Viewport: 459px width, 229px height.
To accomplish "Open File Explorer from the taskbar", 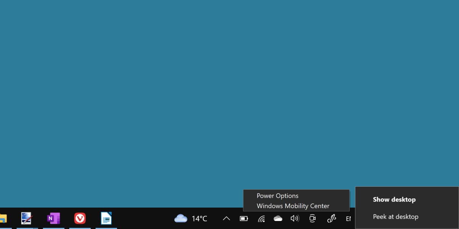I will pos(3,218).
